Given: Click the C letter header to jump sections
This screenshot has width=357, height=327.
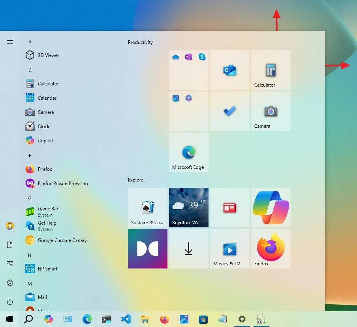Looking at the screenshot, I should click(30, 70).
